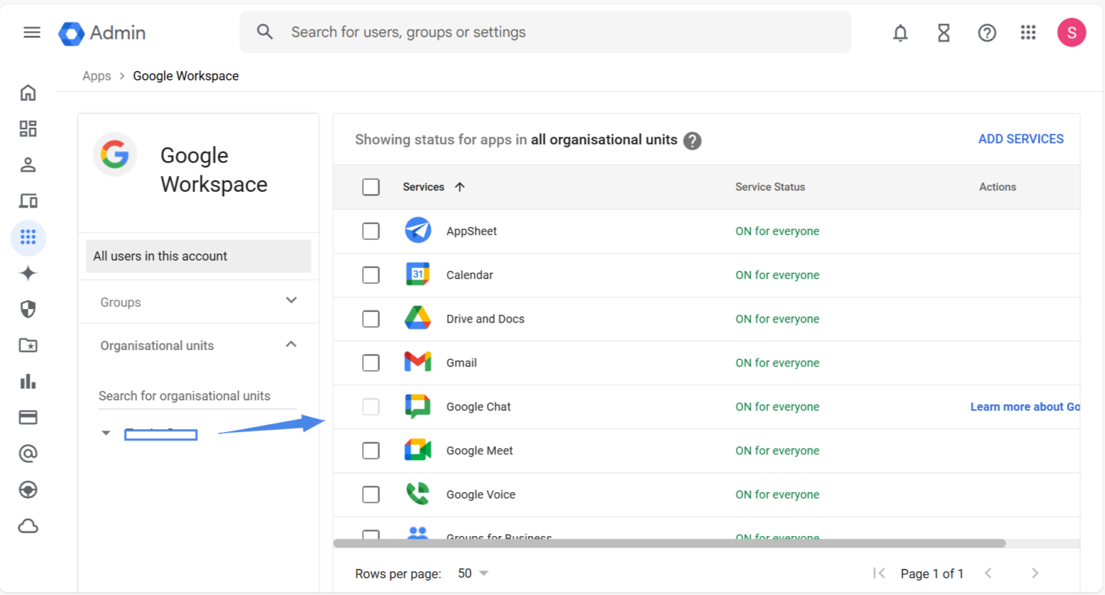Click the Google Admin logo
Viewport: 1105px width, 595px height.
pyautogui.click(x=102, y=33)
